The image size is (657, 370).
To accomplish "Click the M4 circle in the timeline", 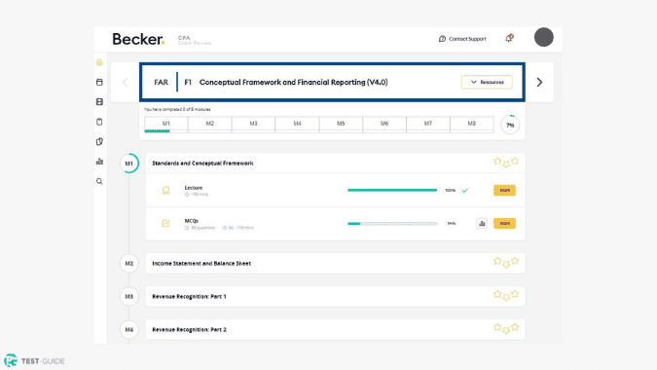I will pyautogui.click(x=129, y=330).
